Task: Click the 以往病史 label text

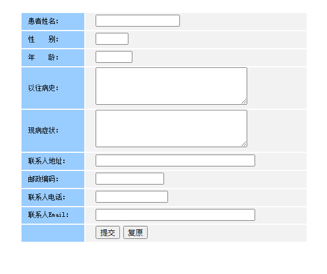Action: 43,88
